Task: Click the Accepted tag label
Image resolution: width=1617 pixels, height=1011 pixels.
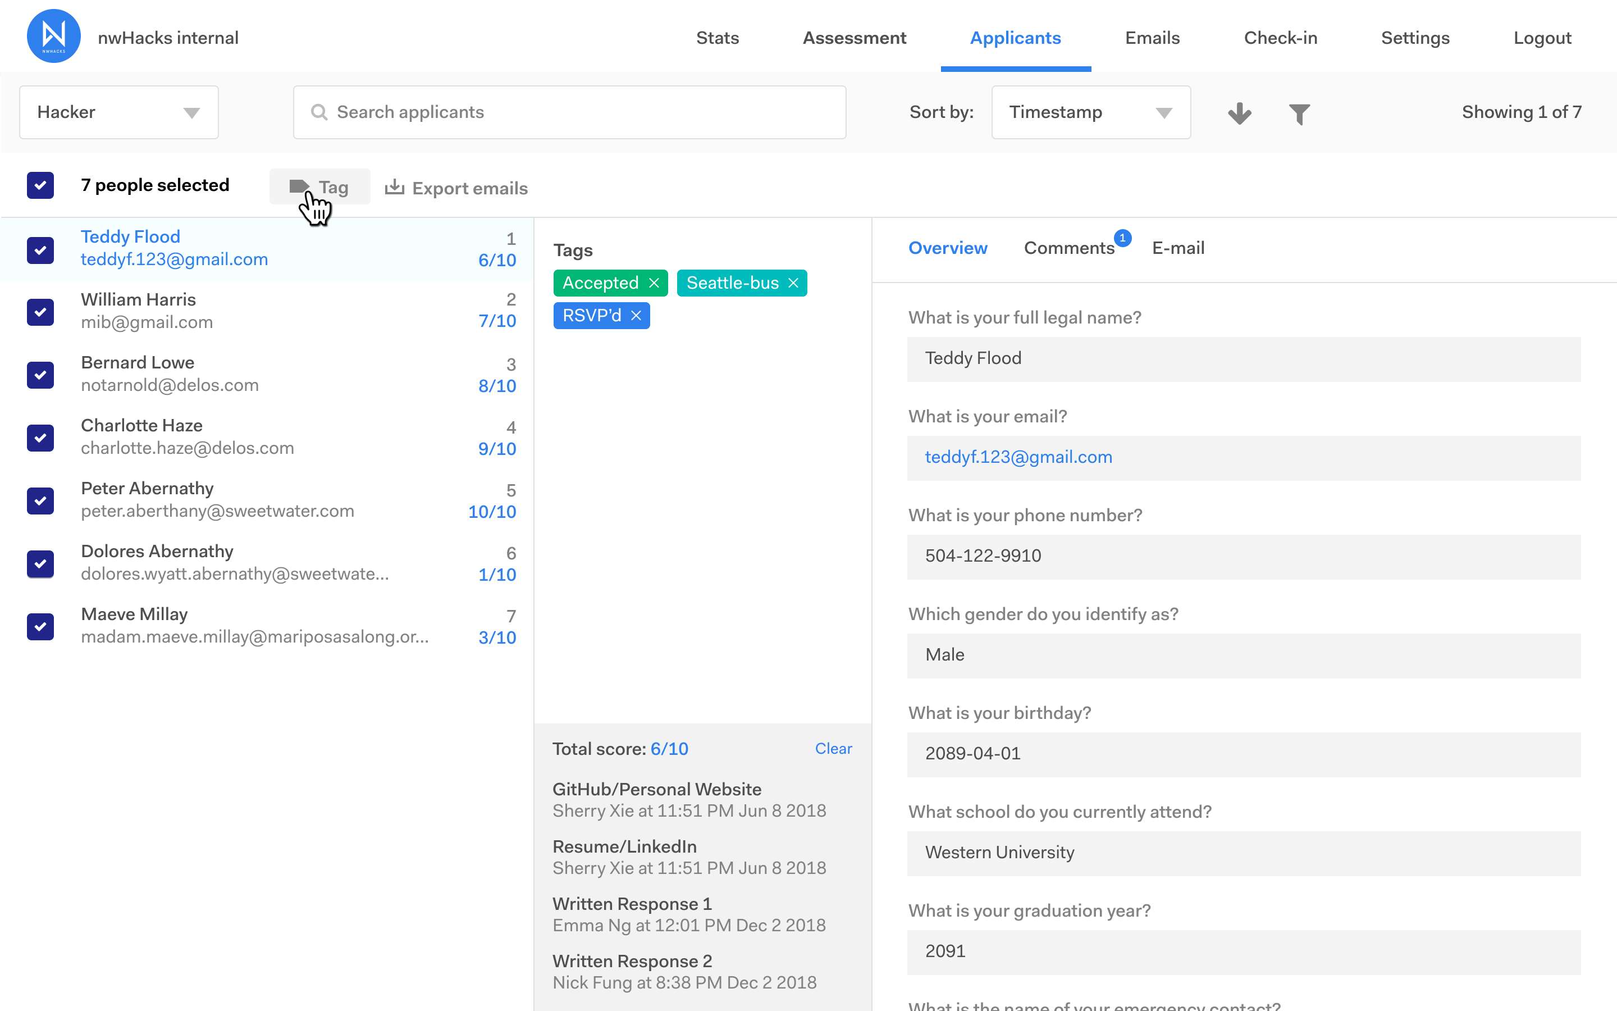Action: [x=600, y=283]
